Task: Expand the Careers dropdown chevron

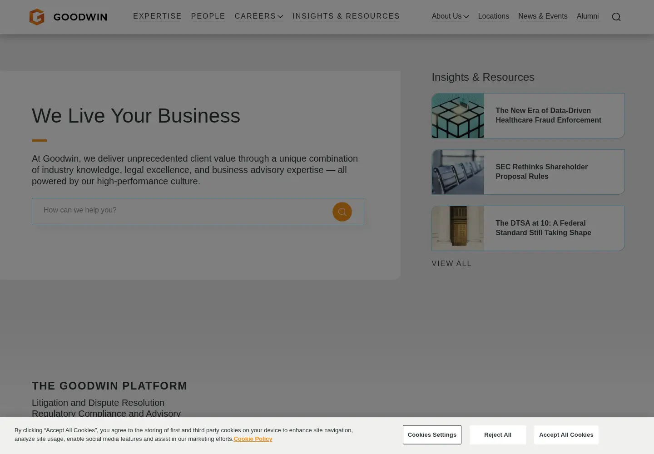Action: [x=280, y=17]
